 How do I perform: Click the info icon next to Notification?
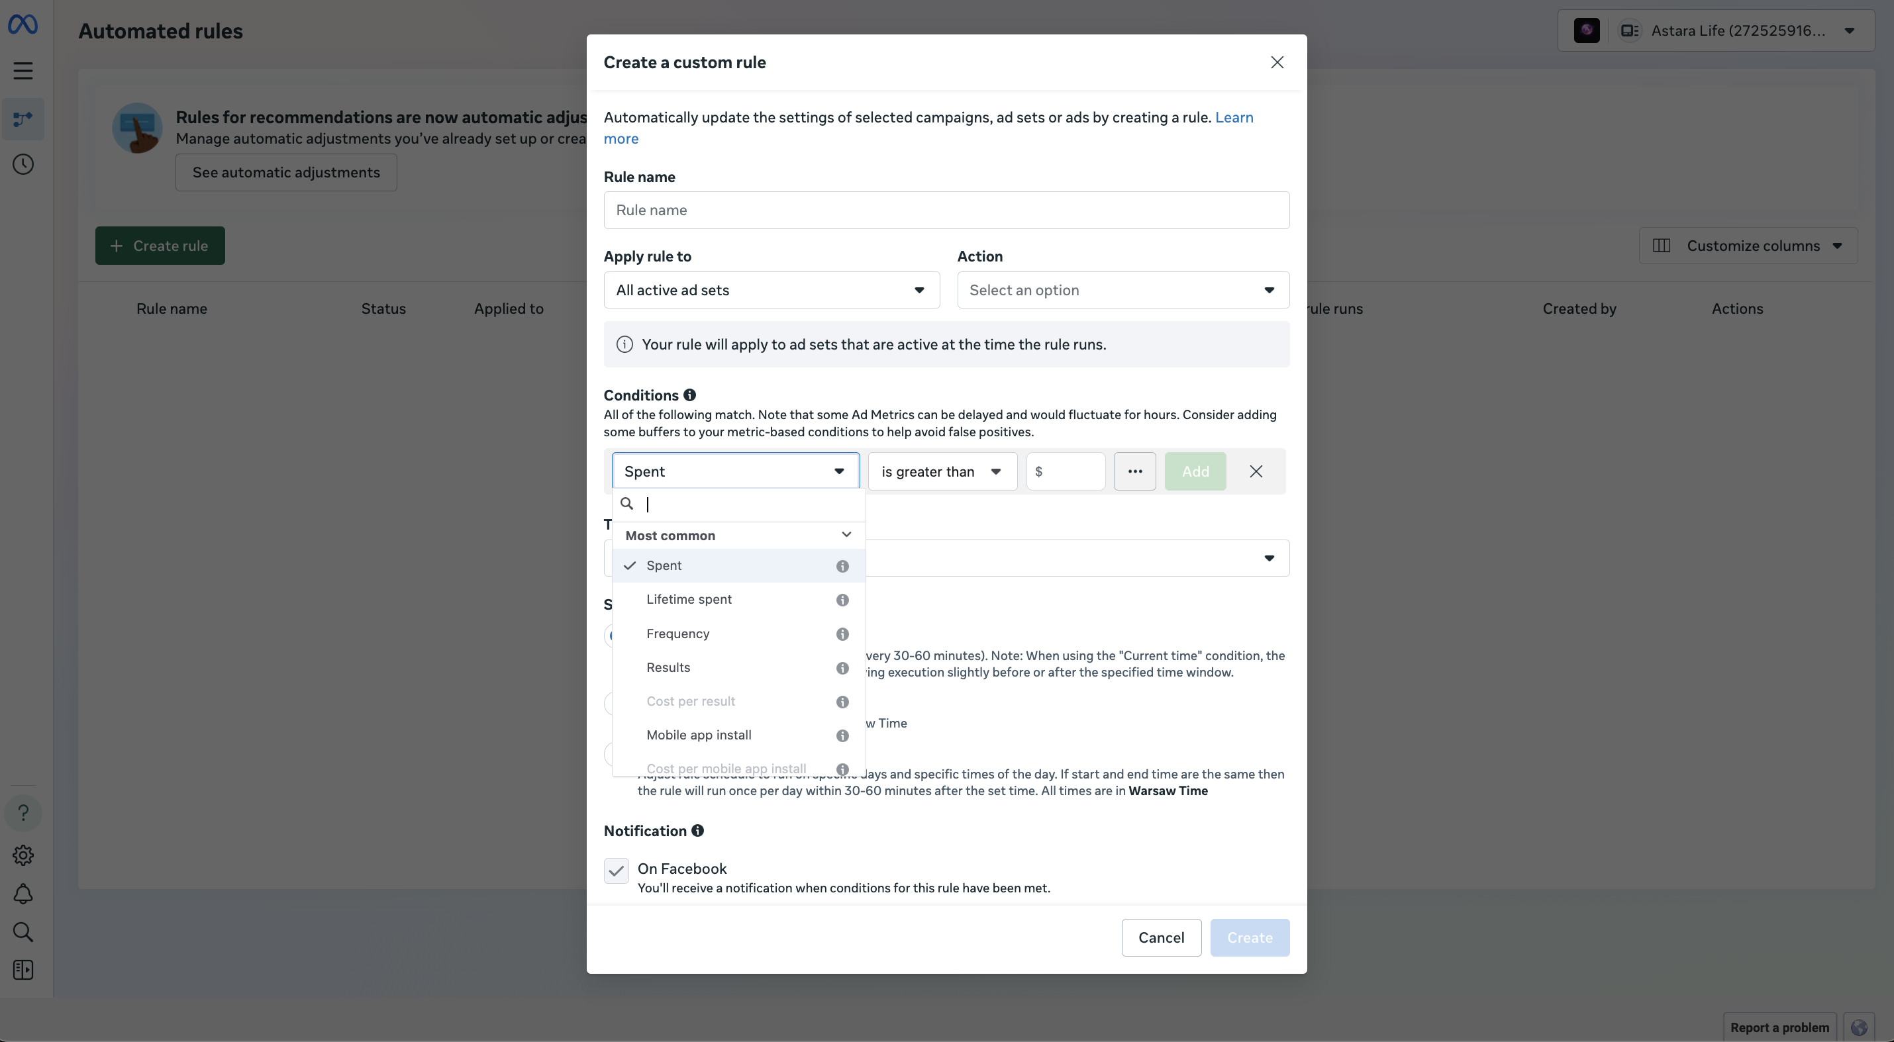click(x=697, y=830)
